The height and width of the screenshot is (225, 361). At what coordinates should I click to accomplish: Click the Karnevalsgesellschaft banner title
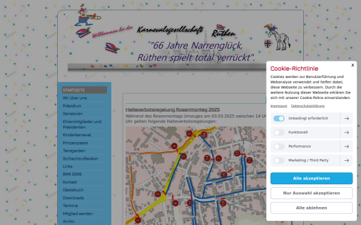pos(170,30)
